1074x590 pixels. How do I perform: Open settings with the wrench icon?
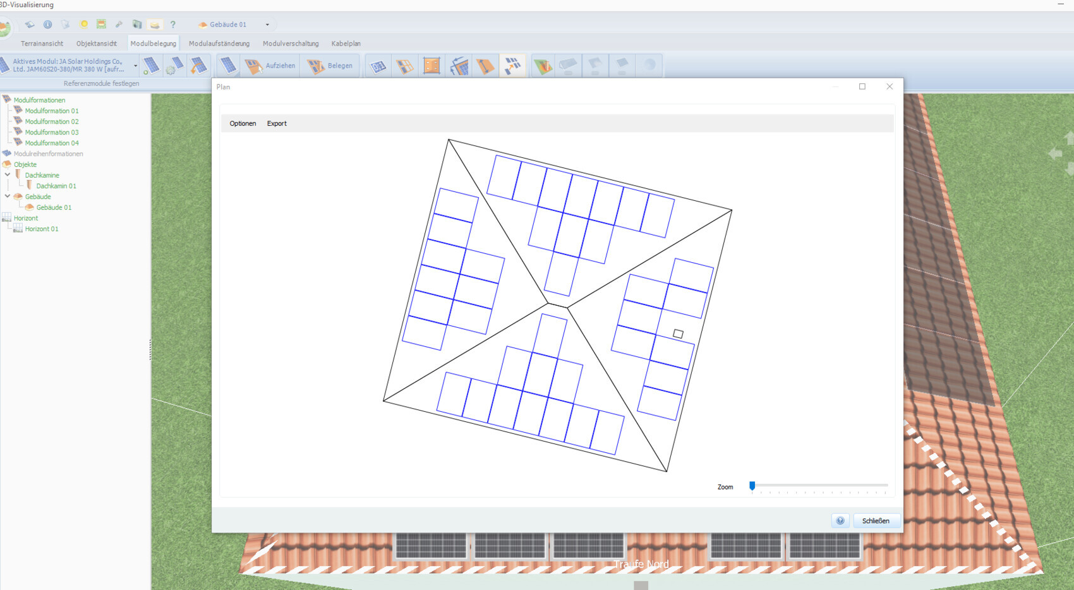click(x=119, y=25)
